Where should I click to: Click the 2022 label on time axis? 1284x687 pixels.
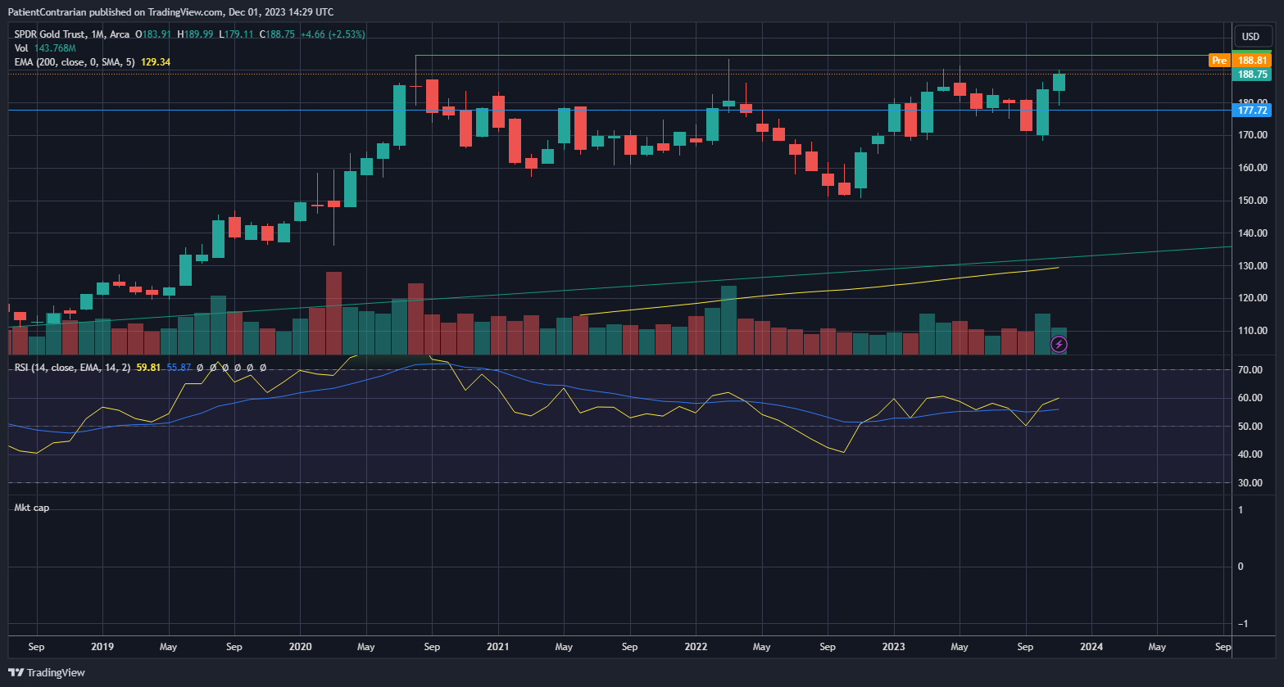coord(696,647)
